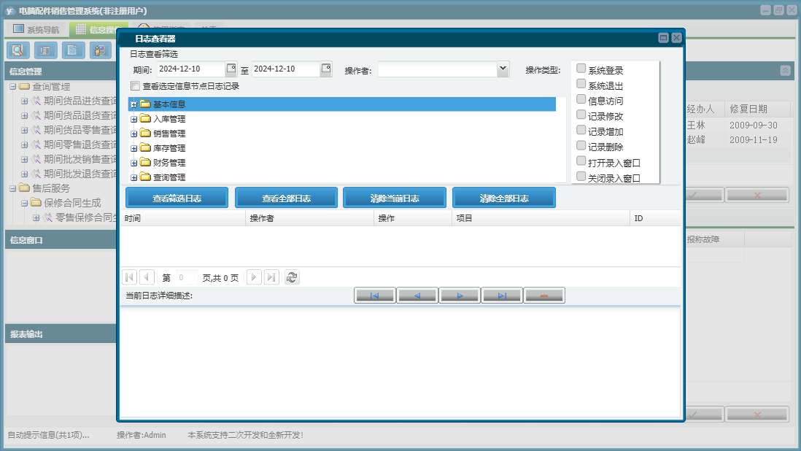Click 自动提示信息 in status bar
801x451 pixels.
pyautogui.click(x=49, y=435)
